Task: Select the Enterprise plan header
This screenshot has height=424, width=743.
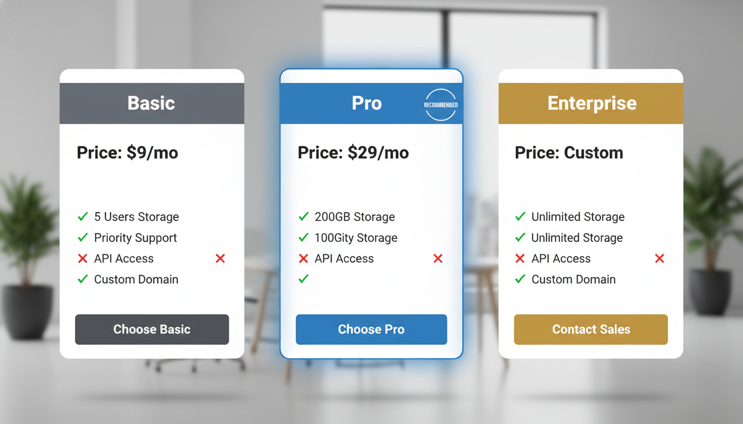Action: tap(591, 103)
